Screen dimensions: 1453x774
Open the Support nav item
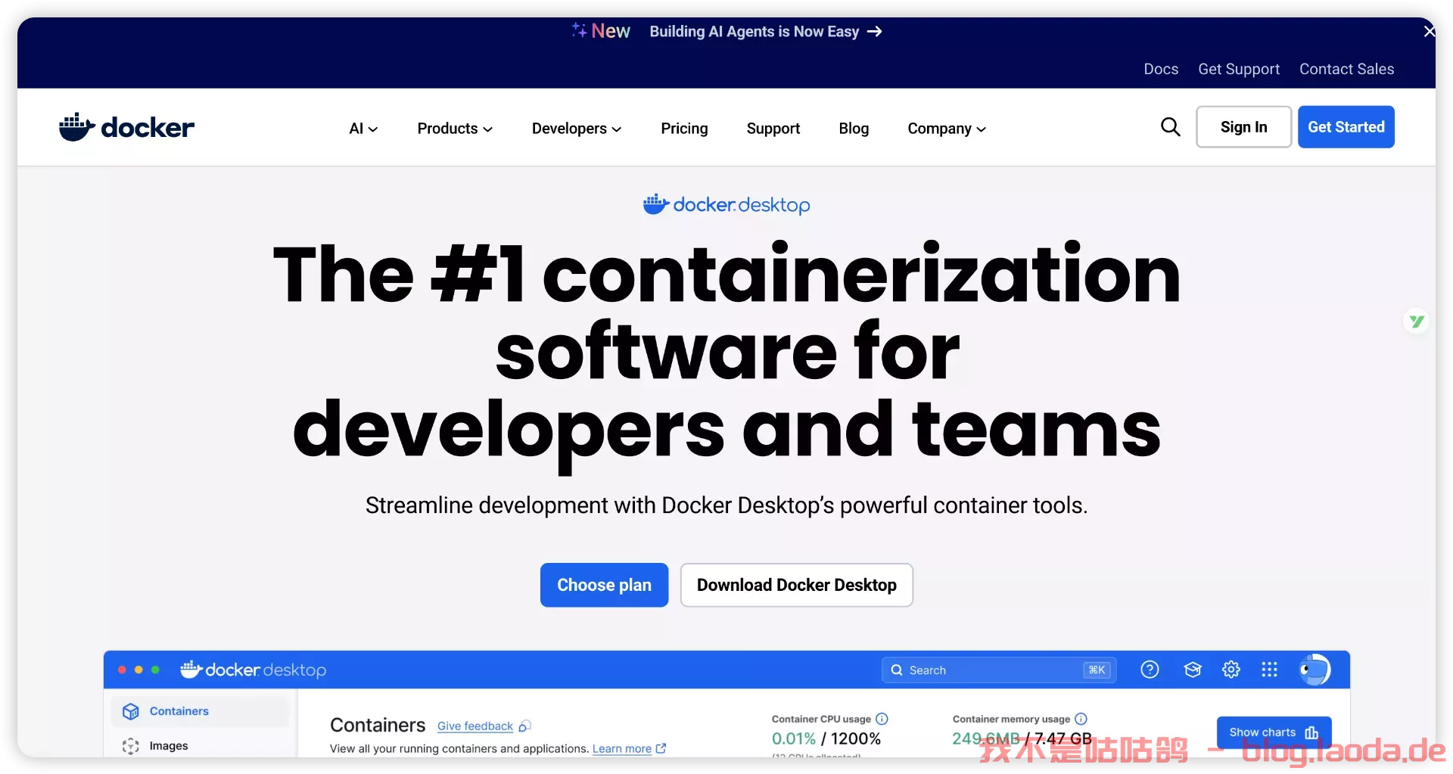point(773,129)
